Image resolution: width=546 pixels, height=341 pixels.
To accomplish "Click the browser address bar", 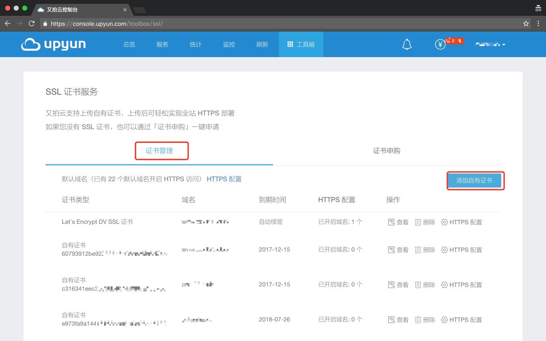I will (282, 24).
